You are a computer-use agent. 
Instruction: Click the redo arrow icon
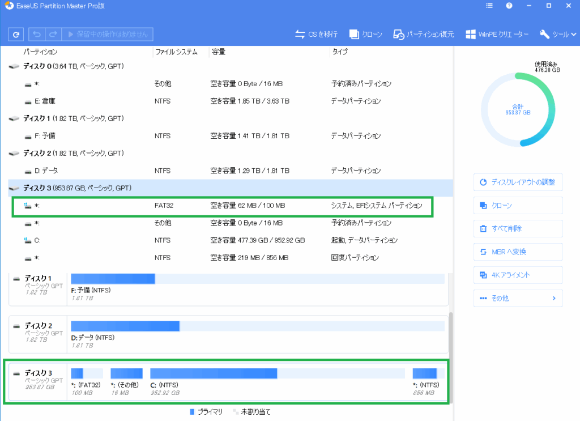[x=53, y=35]
